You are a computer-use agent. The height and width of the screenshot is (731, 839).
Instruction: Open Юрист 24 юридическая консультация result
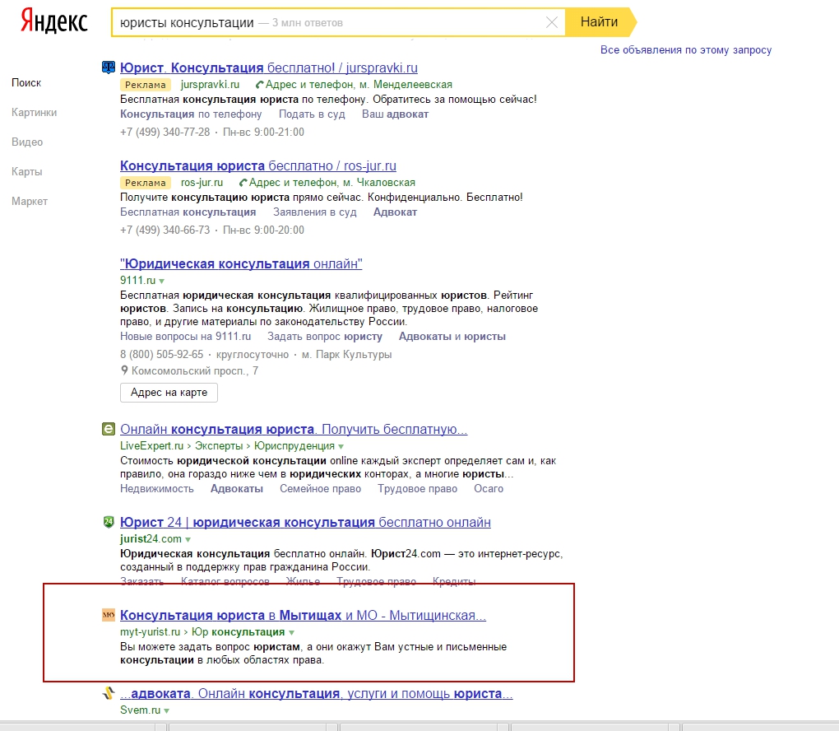pos(305,522)
